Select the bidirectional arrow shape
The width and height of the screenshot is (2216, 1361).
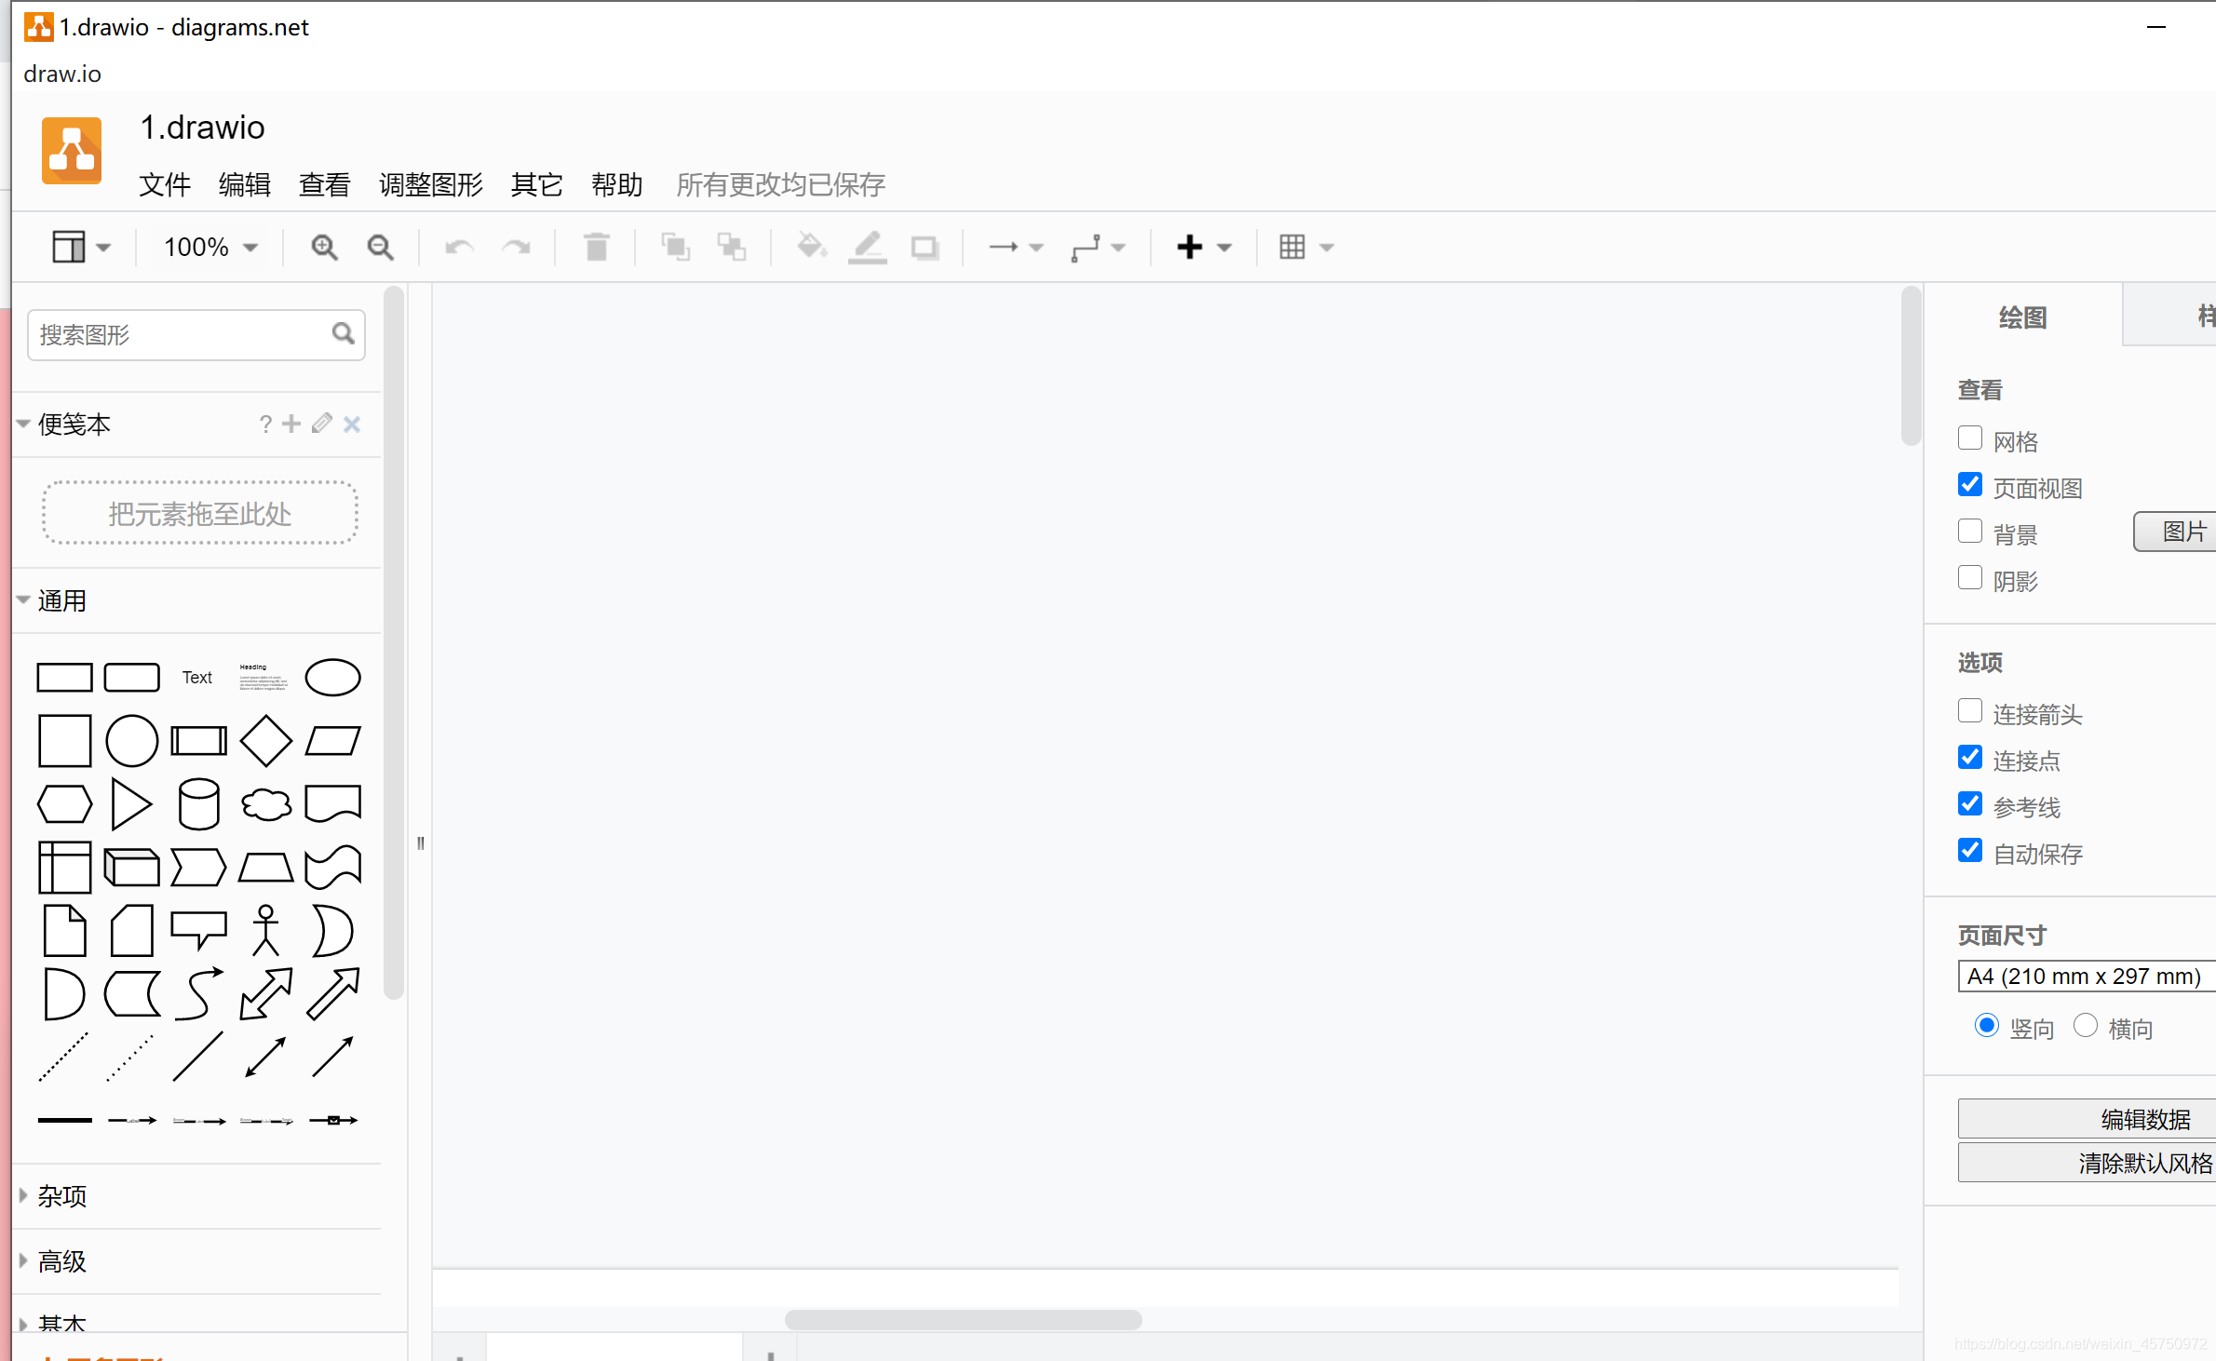(265, 994)
